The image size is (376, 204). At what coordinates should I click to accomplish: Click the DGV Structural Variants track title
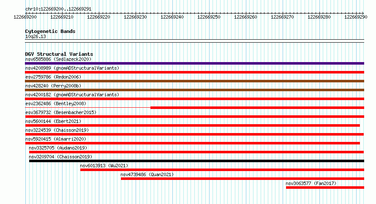[x=59, y=54]
